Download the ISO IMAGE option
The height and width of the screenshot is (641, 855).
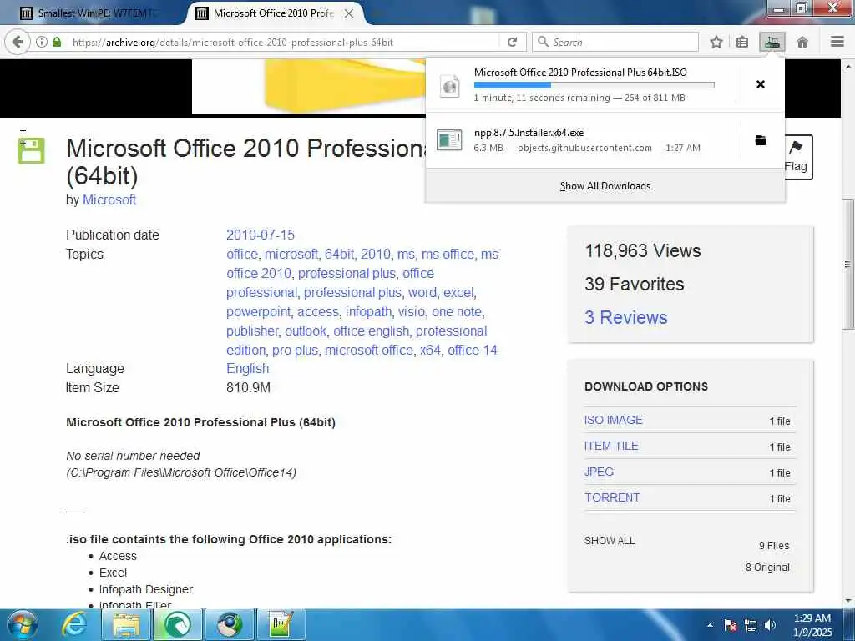614,421
